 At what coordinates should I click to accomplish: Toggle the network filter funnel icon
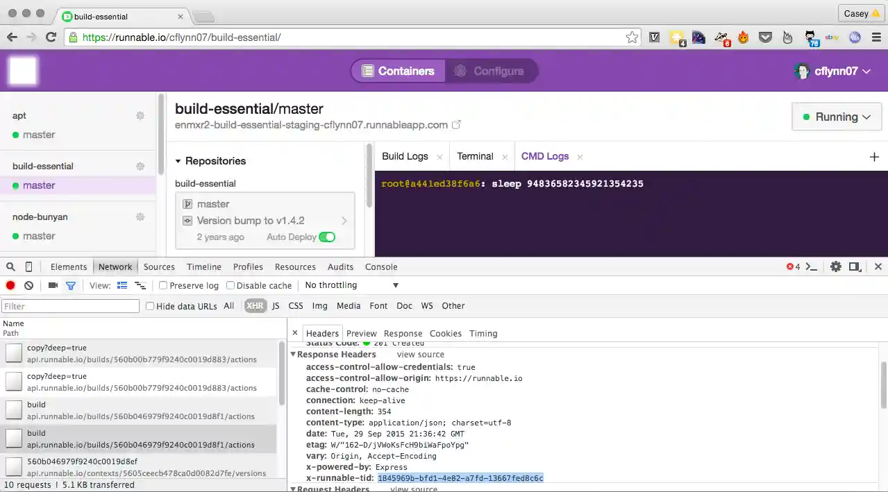70,285
